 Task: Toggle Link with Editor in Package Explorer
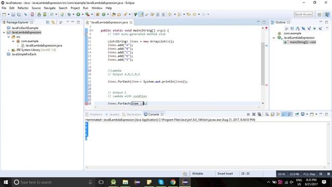click(53, 22)
